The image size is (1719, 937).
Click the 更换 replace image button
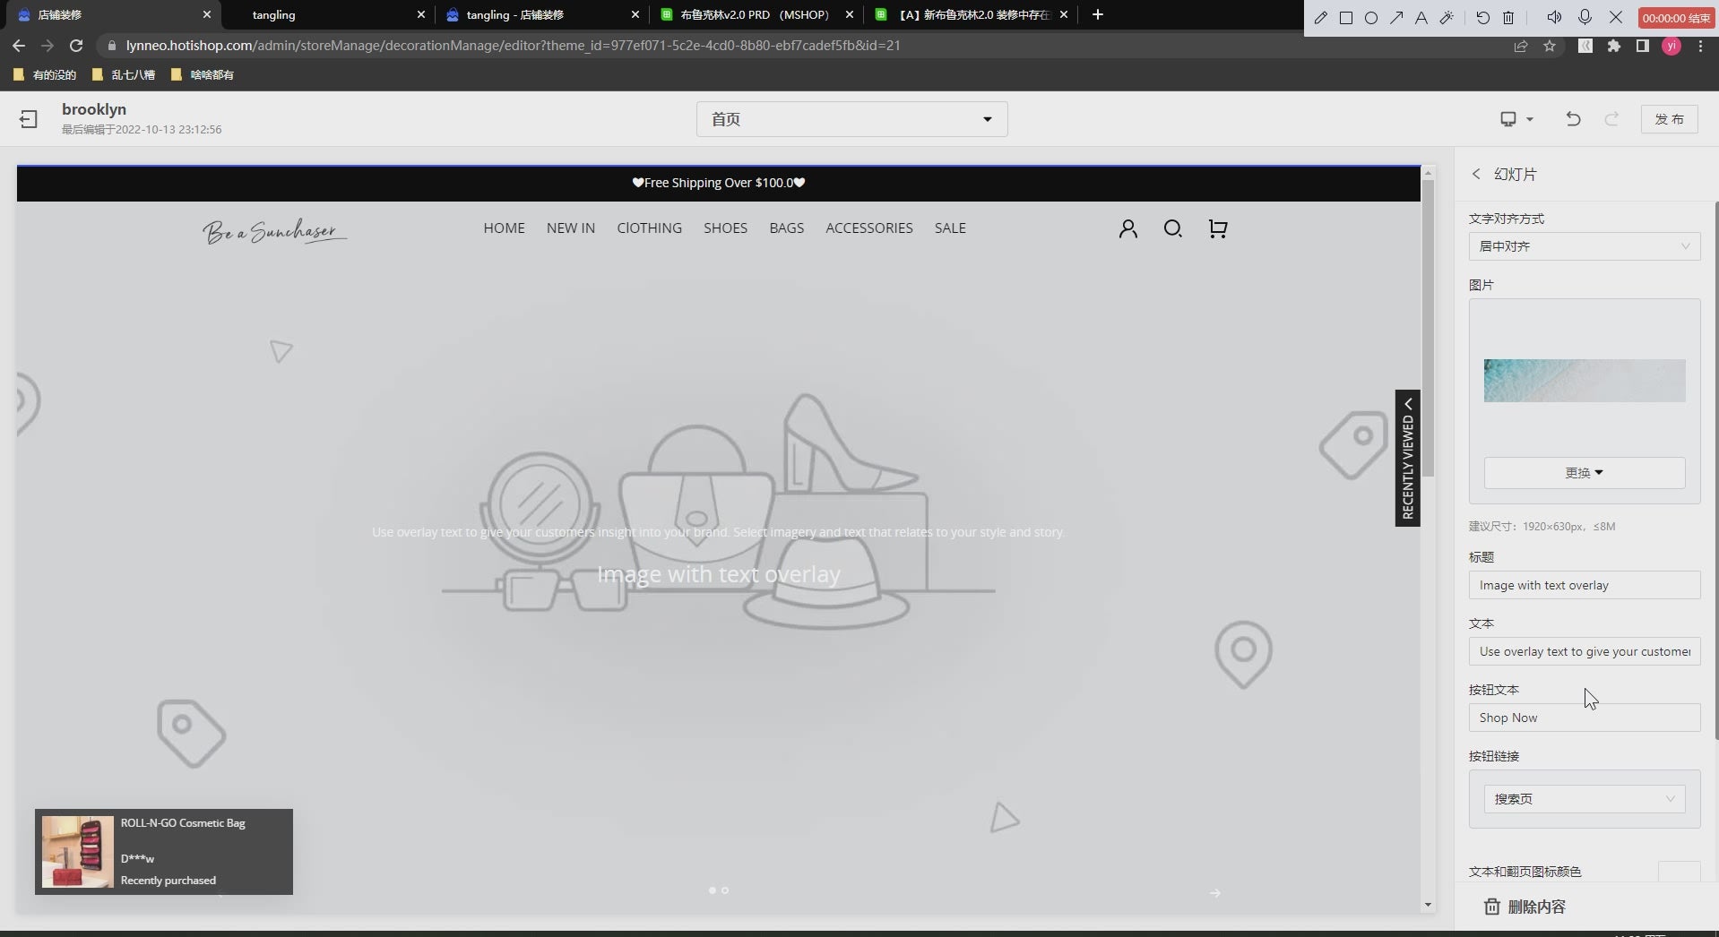pyautogui.click(x=1584, y=473)
